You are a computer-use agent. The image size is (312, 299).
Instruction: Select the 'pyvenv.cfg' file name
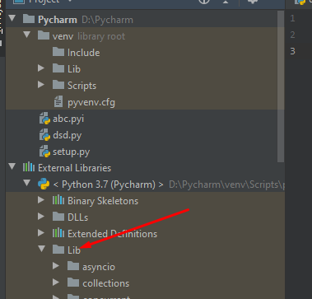click(x=91, y=102)
